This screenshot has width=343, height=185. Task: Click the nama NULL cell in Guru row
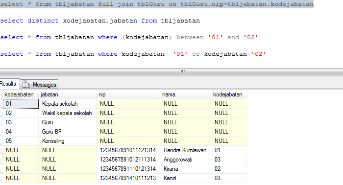click(x=186, y=122)
